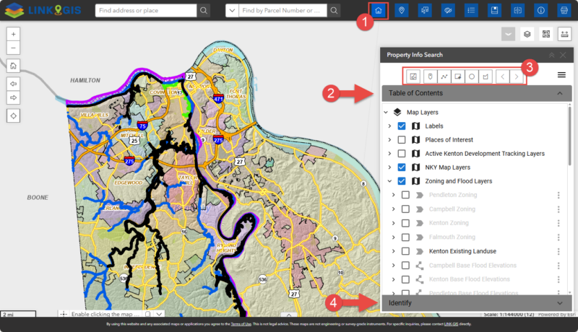Select the polyline selection tool
Viewport: 578px width, 332px height.
click(444, 77)
